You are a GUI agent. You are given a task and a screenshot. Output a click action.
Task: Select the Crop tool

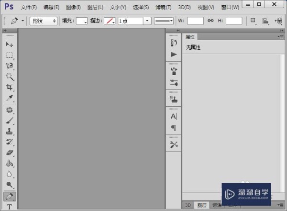tap(10, 87)
